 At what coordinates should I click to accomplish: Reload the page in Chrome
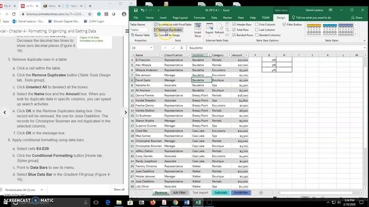[14, 14]
